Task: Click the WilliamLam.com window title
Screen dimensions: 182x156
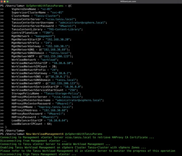Action: point(128,2)
